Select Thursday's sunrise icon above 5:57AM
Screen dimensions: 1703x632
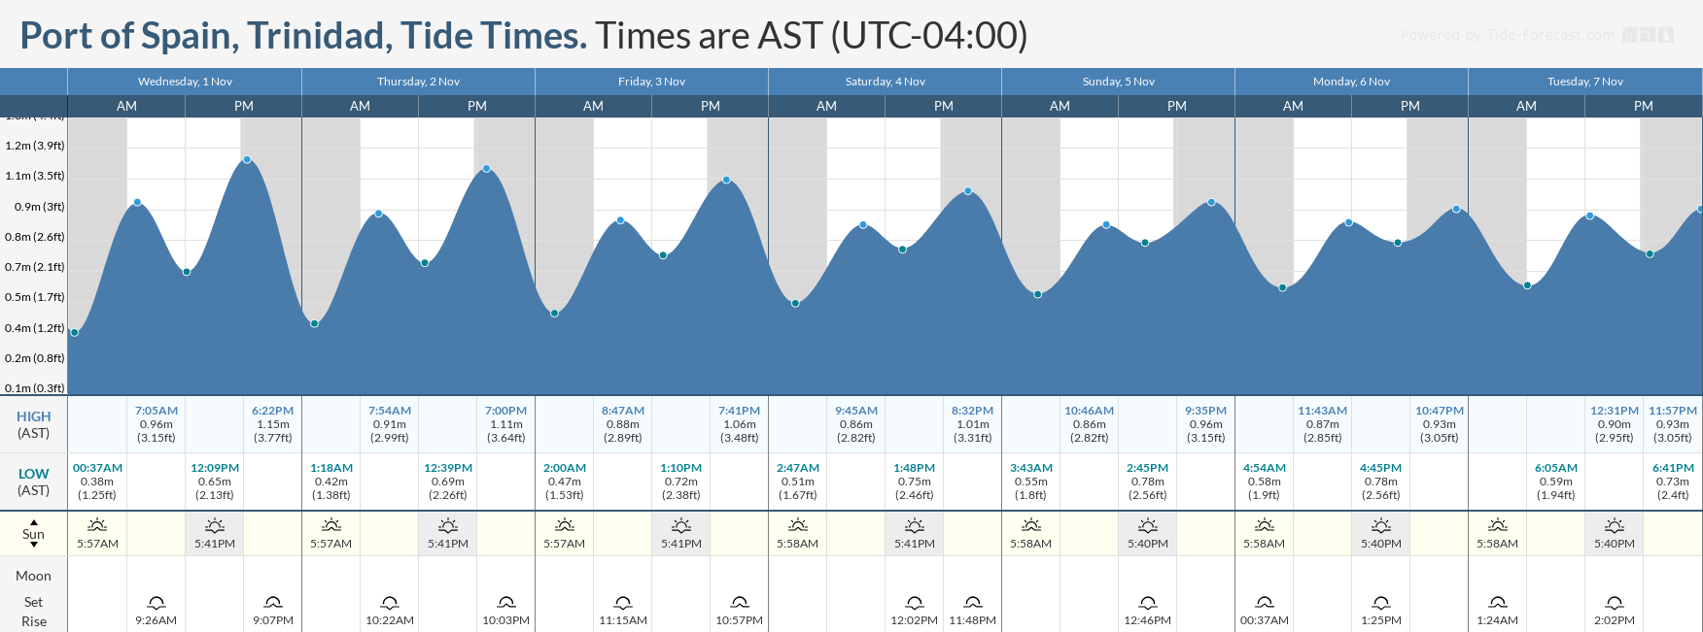(x=330, y=525)
